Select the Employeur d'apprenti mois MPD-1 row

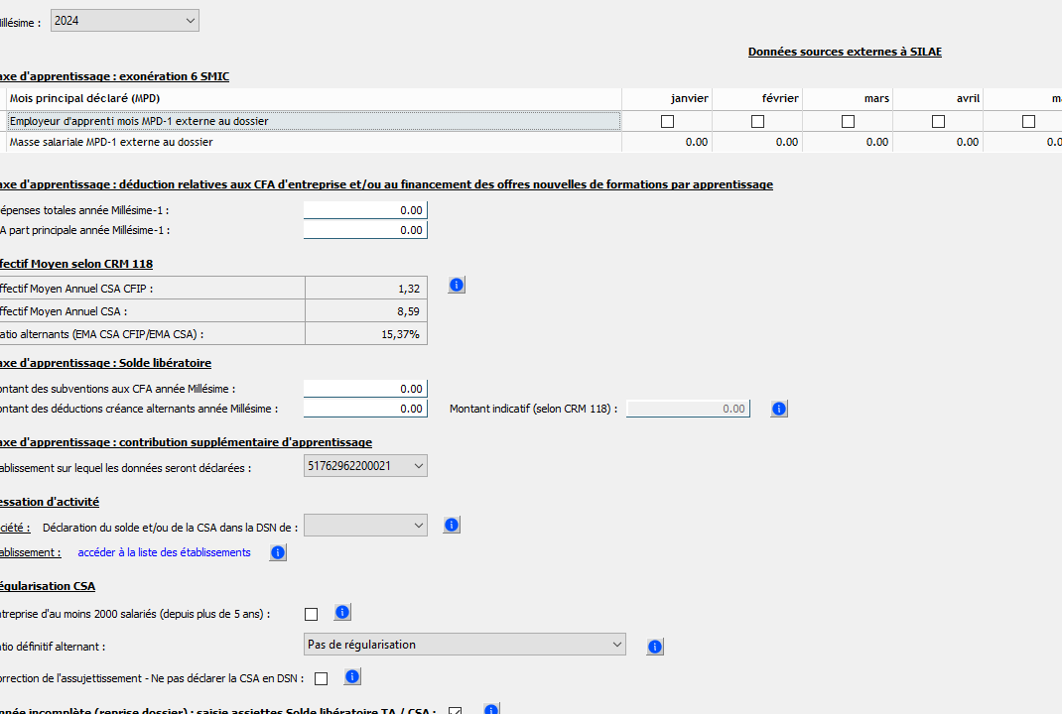[314, 121]
